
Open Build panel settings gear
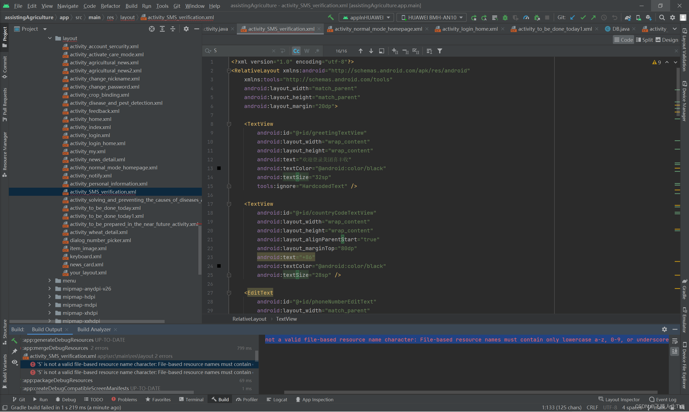coord(664,329)
